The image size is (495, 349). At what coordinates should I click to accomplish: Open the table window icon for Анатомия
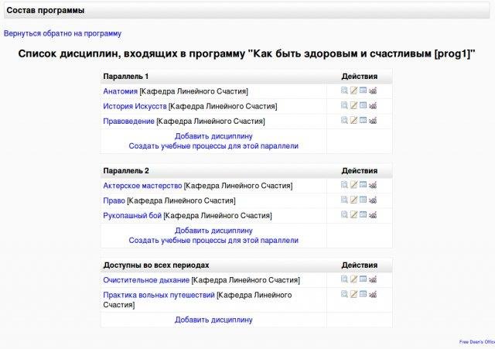coord(363,91)
